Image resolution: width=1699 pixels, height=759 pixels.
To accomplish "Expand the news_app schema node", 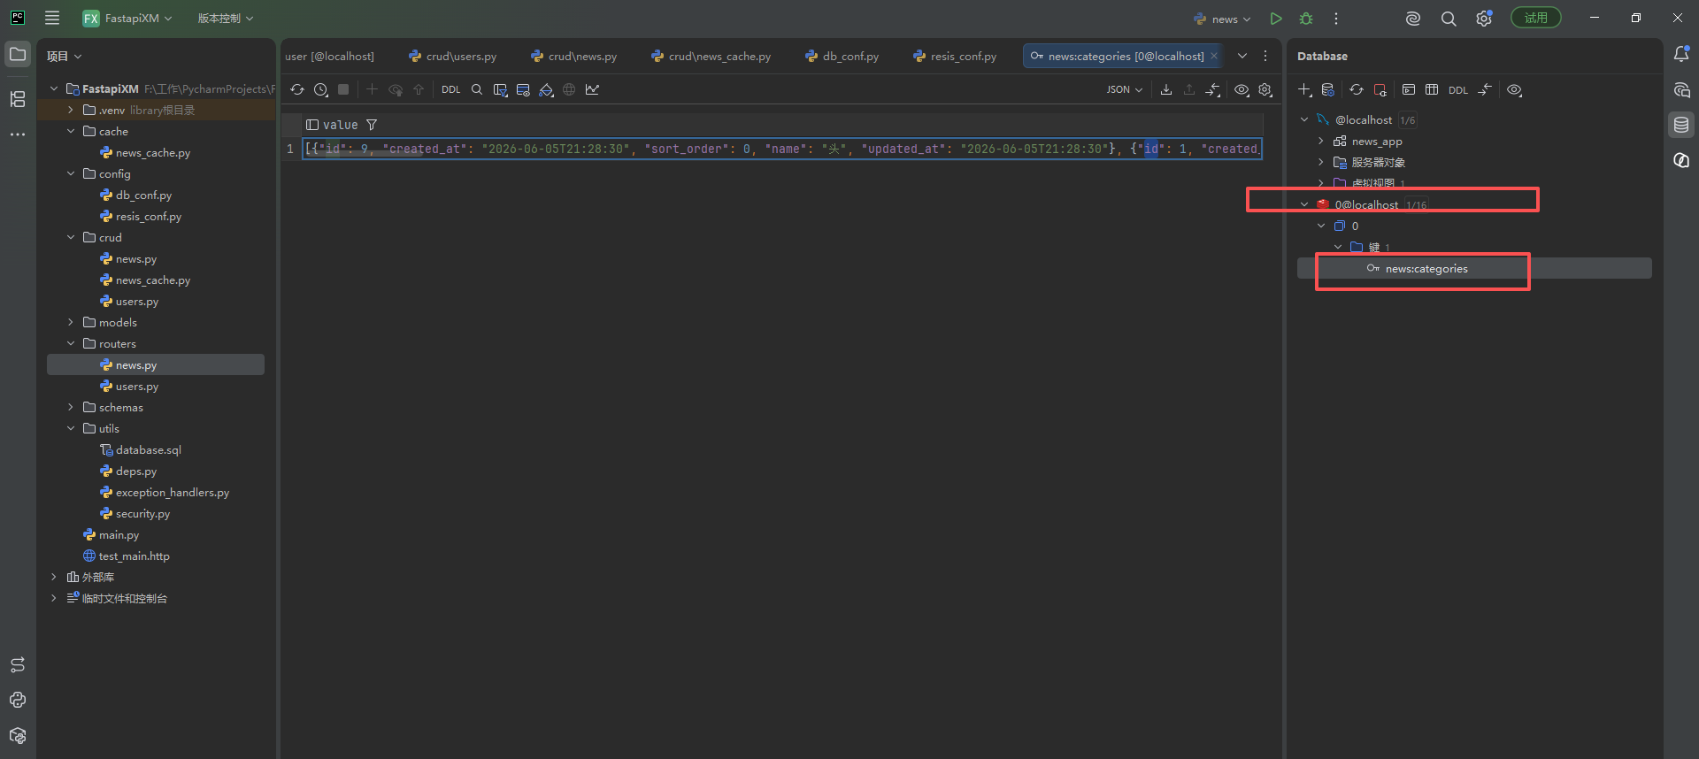I will click(1321, 141).
